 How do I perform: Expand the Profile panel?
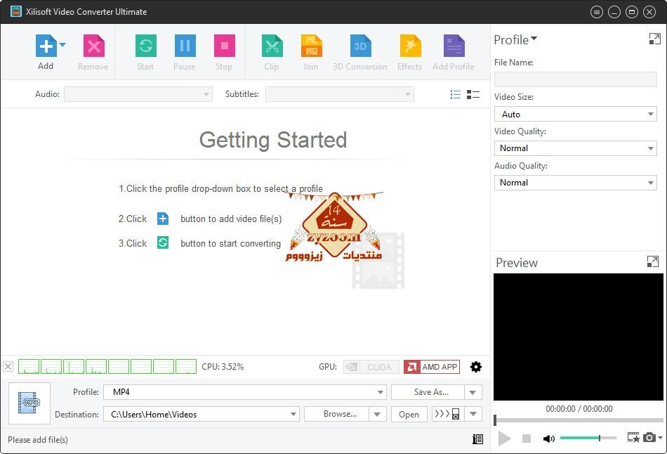point(654,39)
